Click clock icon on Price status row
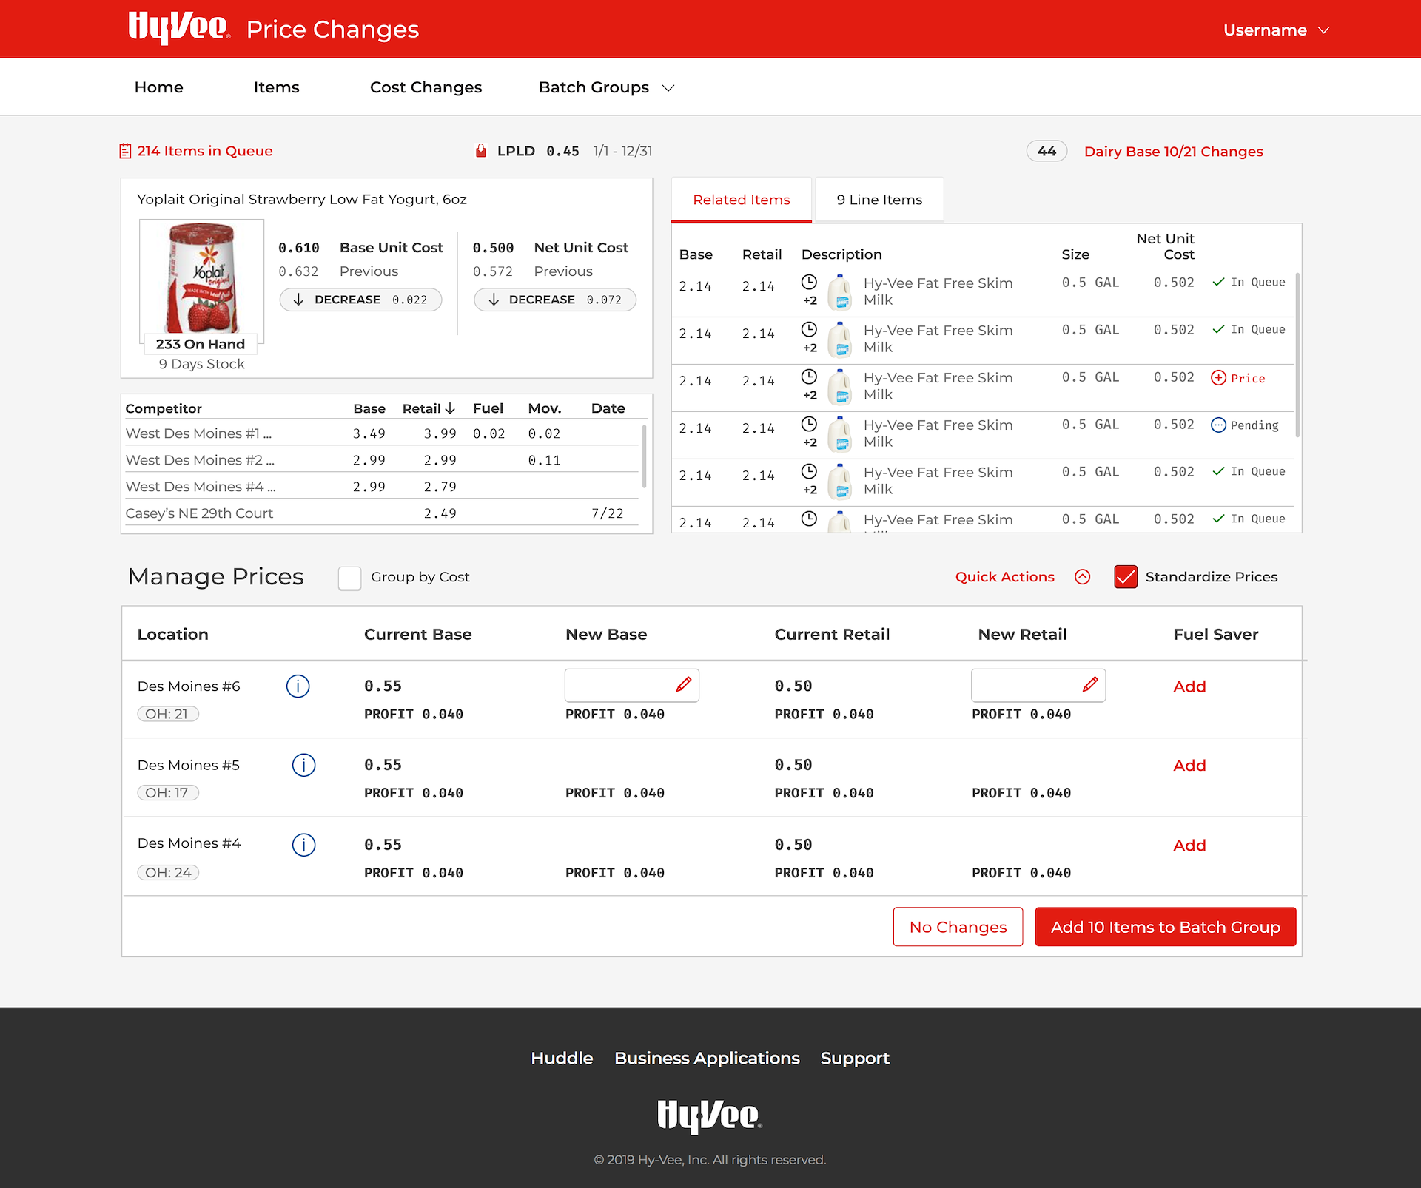The width and height of the screenshot is (1421, 1188). (809, 377)
